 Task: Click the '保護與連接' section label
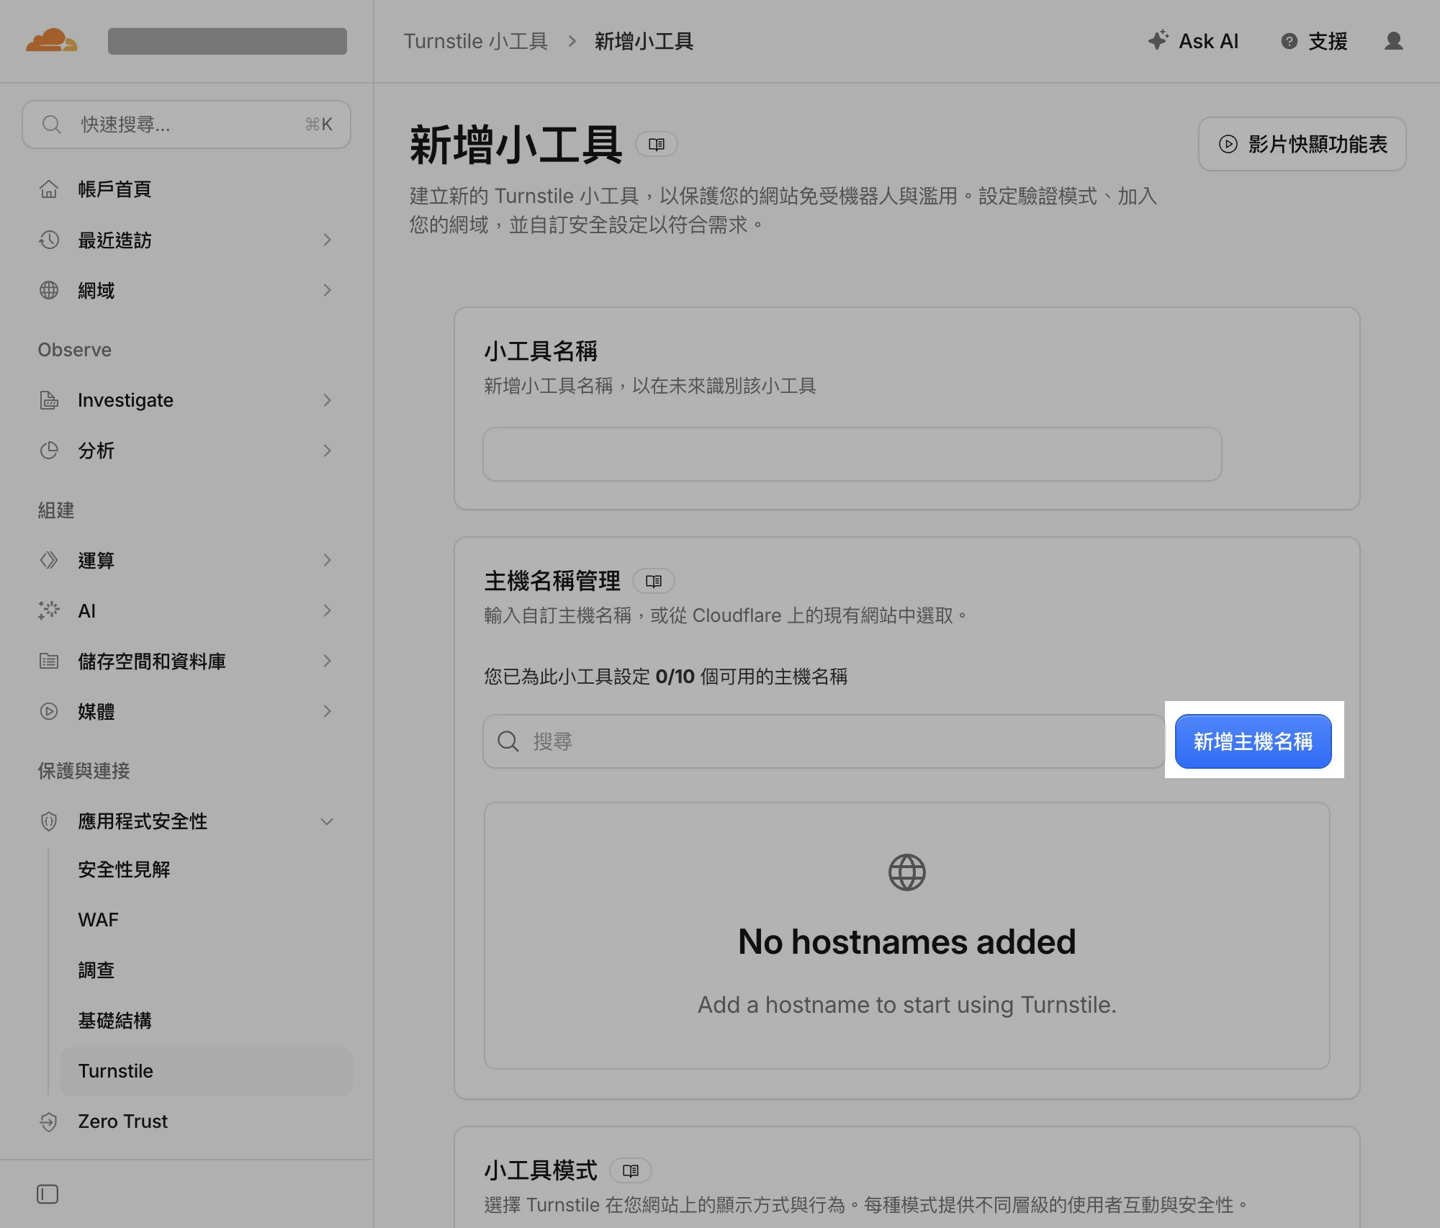click(84, 771)
